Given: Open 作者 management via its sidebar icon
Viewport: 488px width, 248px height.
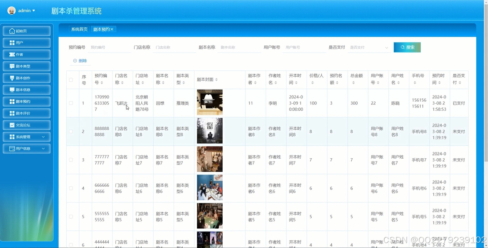Looking at the screenshot, I should pyautogui.click(x=11, y=54).
